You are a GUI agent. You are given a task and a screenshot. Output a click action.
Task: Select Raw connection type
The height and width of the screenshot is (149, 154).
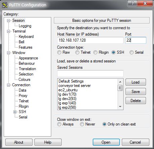coord(59,52)
